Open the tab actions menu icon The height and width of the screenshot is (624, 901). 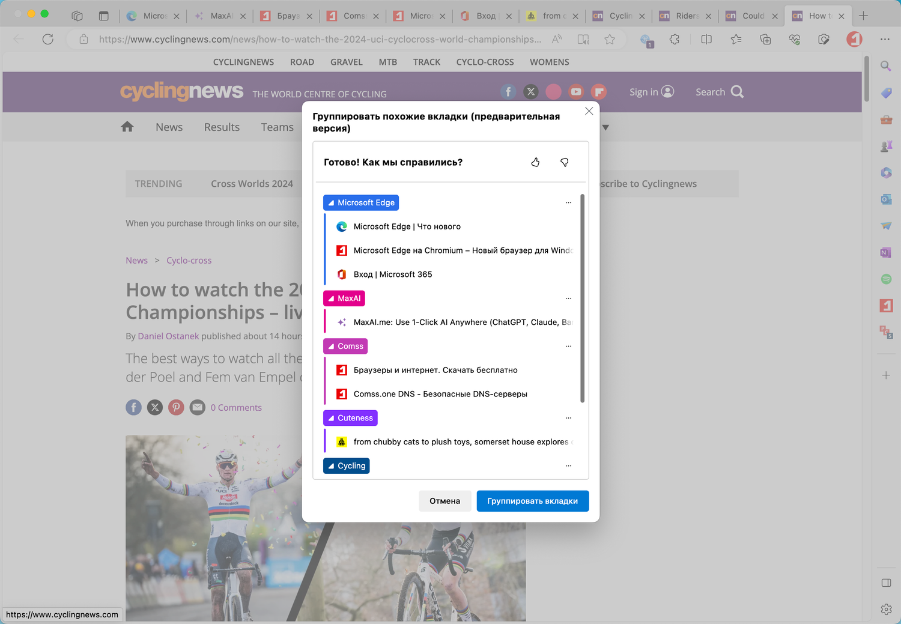104,16
